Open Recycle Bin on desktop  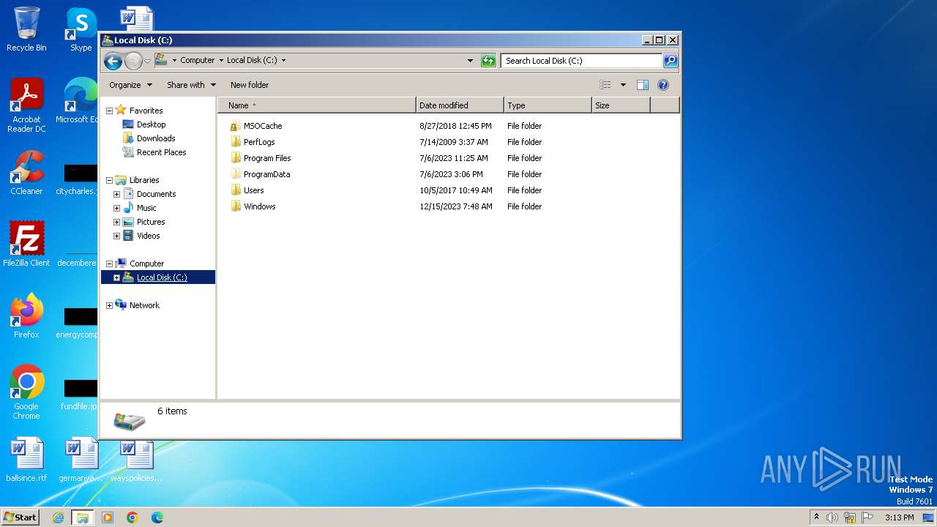coord(26,29)
